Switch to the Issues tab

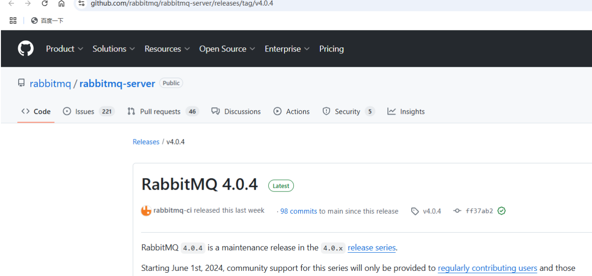pyautogui.click(x=88, y=112)
